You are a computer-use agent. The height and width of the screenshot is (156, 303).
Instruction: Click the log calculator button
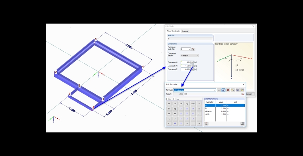(175, 109)
